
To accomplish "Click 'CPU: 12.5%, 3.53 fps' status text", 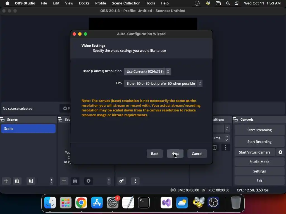I will [252, 190].
